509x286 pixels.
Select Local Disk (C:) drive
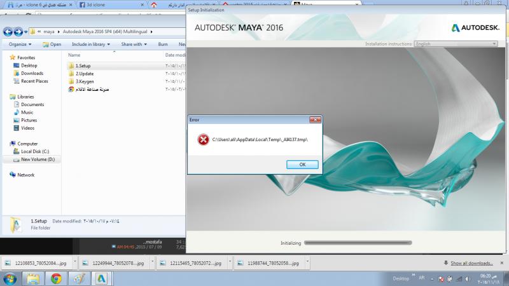tap(35, 151)
